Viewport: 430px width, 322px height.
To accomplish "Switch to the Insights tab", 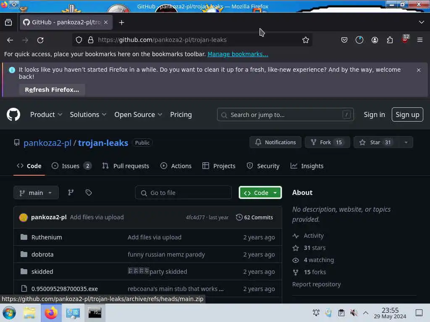I will click(307, 166).
